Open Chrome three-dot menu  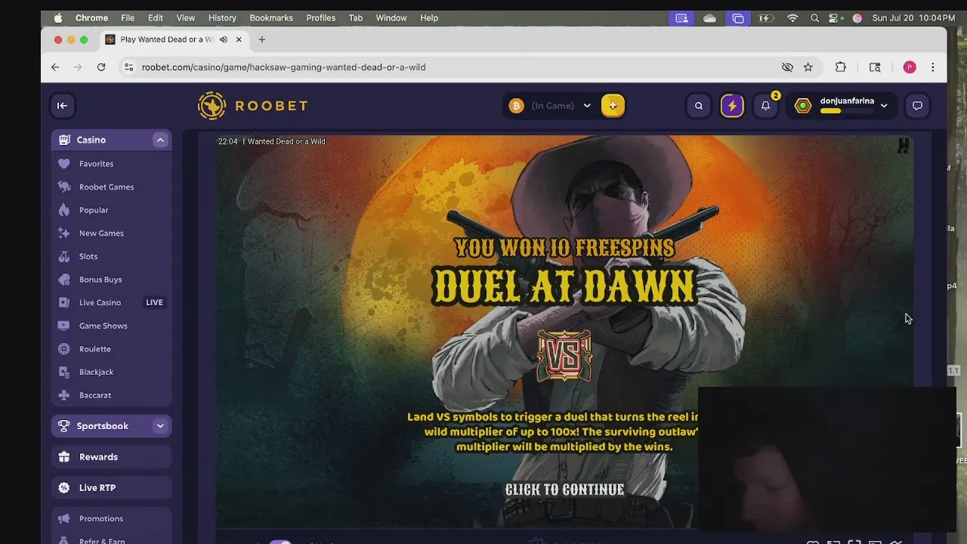point(933,67)
